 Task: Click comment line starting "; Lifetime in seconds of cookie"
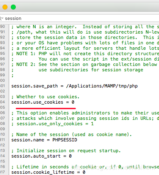[x=85, y=167]
